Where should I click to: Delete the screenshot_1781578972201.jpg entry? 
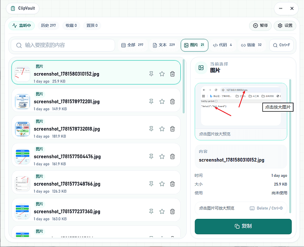(x=172, y=101)
